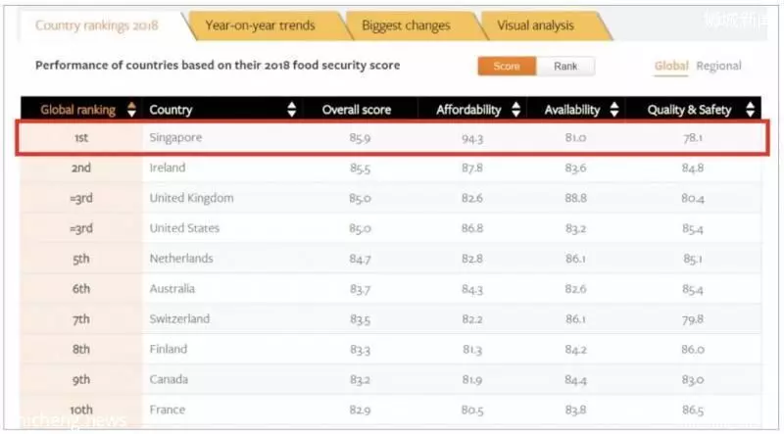Screen dimensions: 784x434
Task: Click the Global ranking column header
Action: tap(77, 110)
